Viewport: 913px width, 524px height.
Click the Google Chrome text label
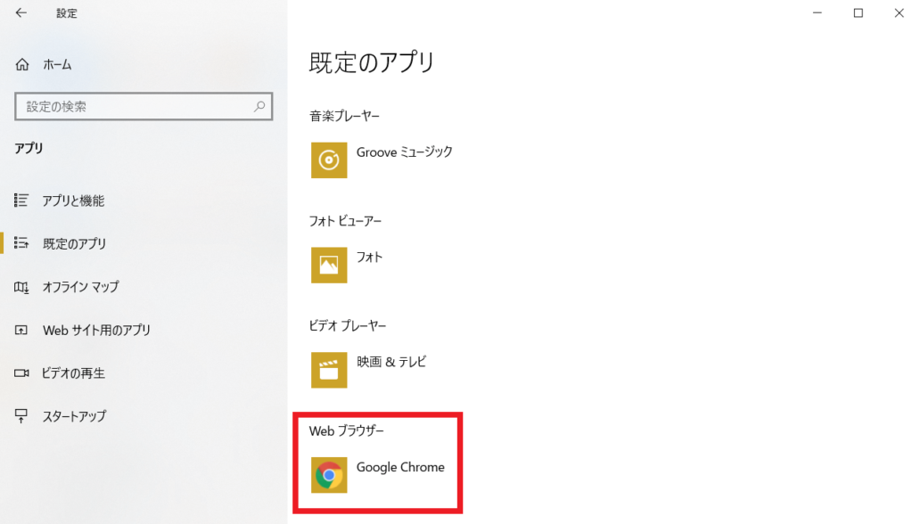tap(400, 468)
